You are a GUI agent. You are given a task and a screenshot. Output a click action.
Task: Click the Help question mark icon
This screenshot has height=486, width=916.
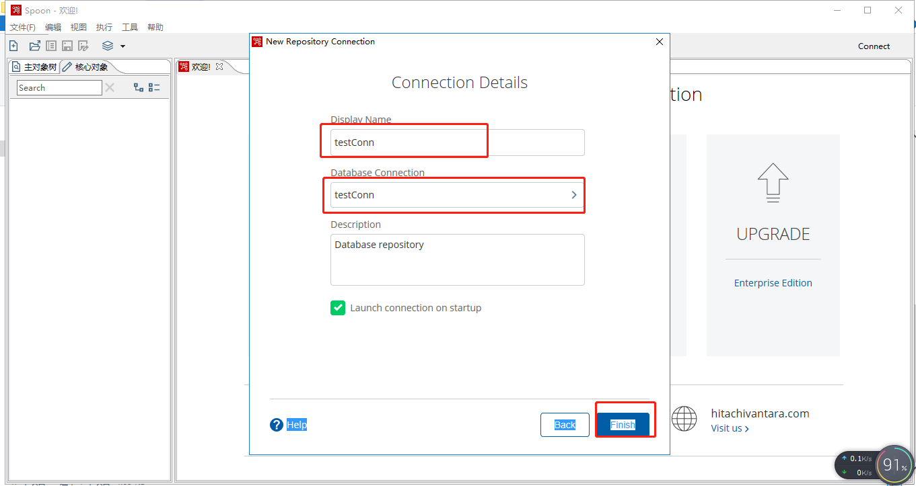click(277, 425)
